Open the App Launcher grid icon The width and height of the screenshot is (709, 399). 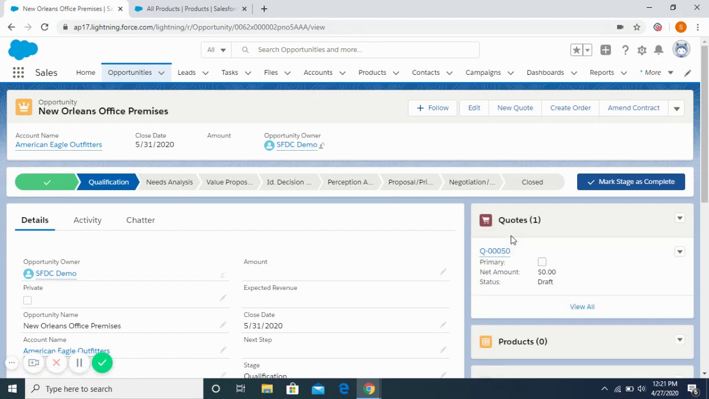point(18,73)
